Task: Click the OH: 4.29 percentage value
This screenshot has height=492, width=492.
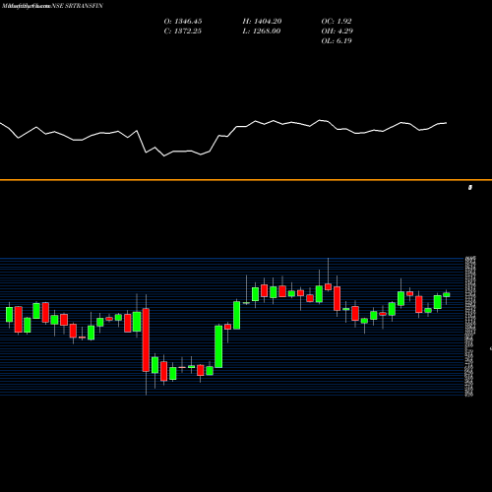Action: [x=338, y=31]
